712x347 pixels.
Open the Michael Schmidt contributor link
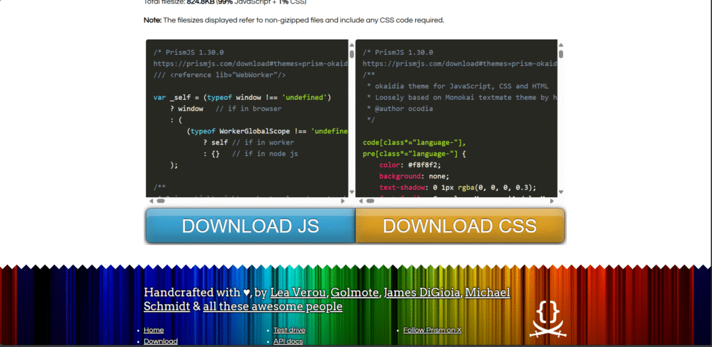click(487, 292)
